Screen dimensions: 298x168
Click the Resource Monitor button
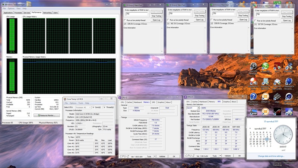[x=47, y=115]
